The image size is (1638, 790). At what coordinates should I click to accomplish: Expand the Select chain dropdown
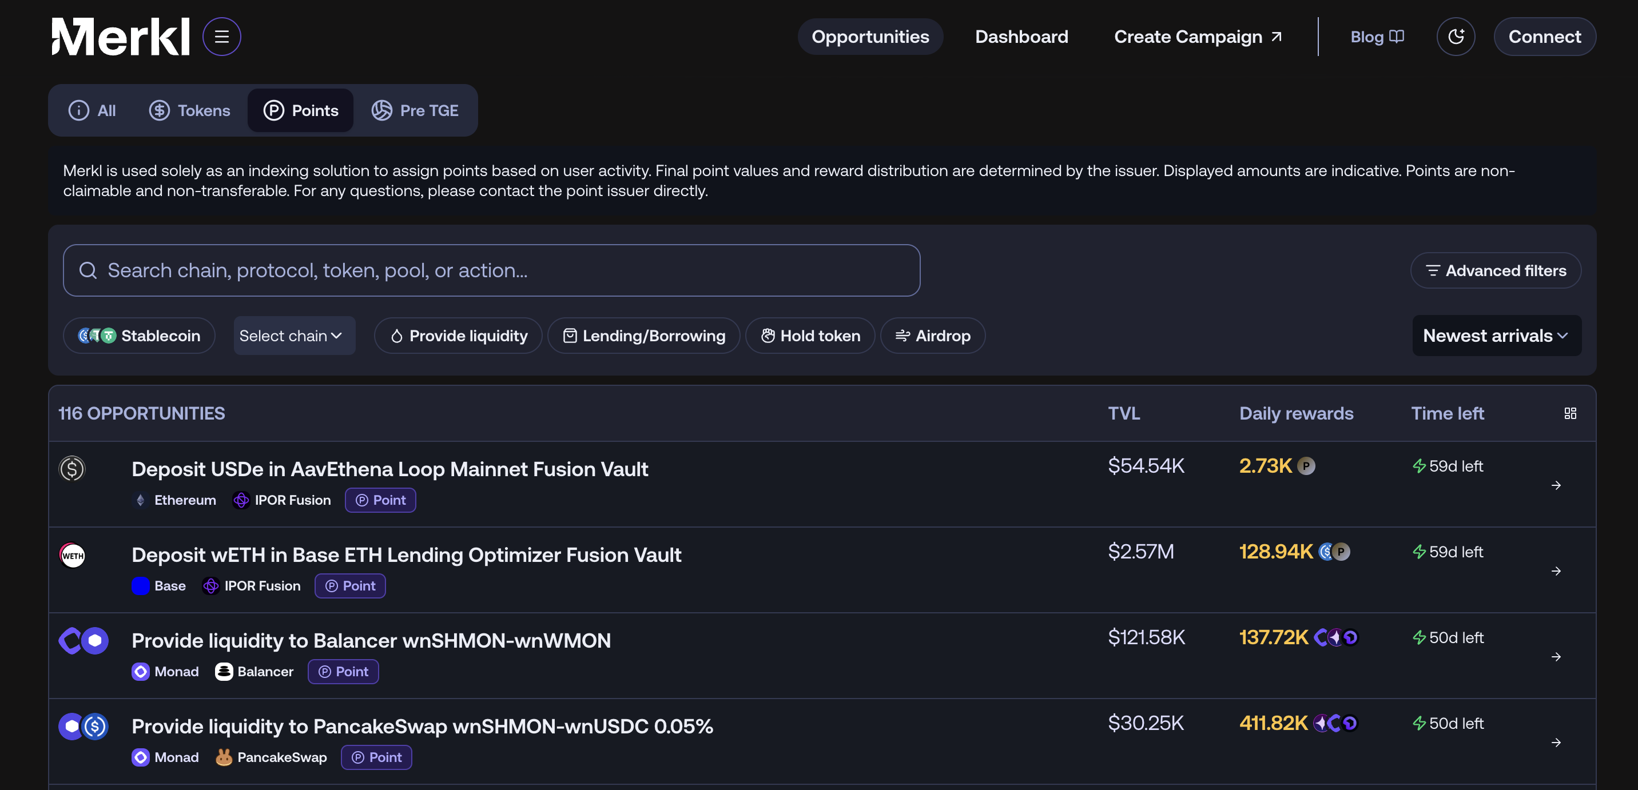[x=295, y=336]
